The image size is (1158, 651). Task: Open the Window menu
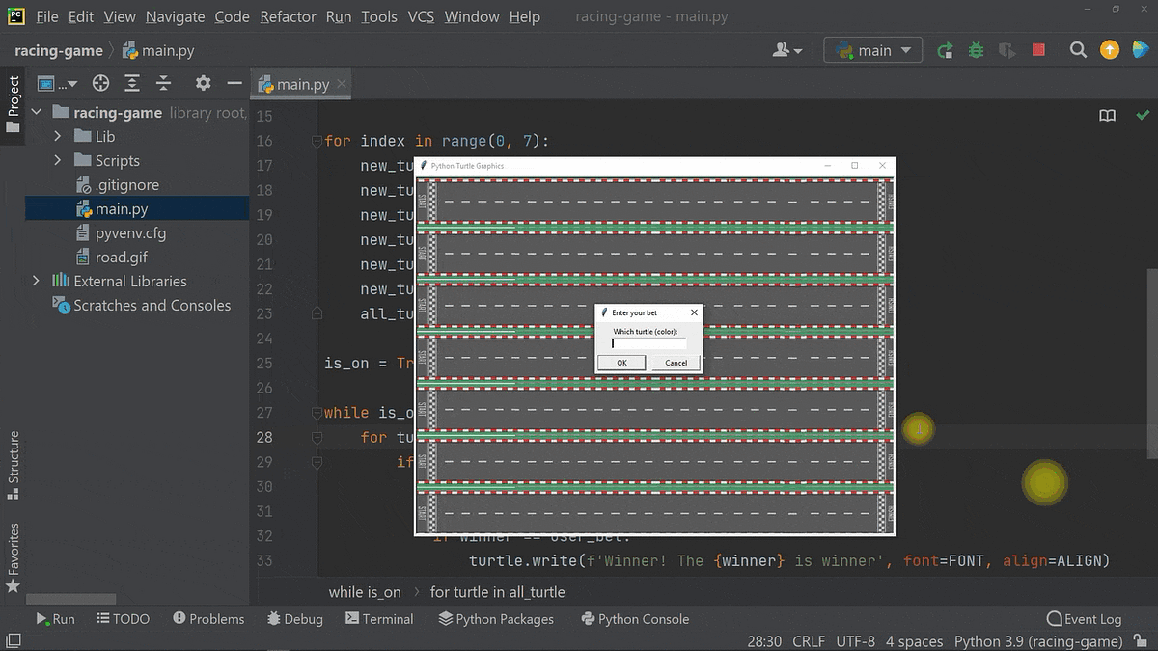point(472,16)
